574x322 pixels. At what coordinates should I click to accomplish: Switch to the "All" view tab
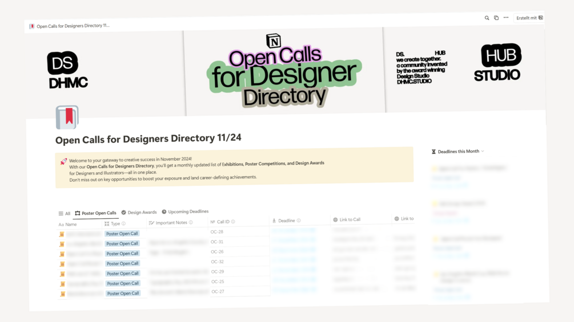(x=65, y=214)
